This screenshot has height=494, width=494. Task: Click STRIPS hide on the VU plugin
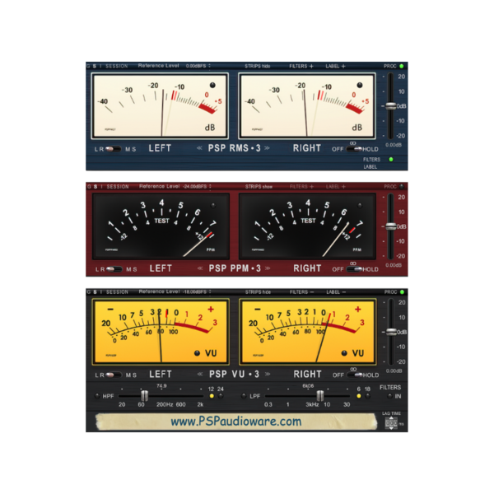(258, 292)
